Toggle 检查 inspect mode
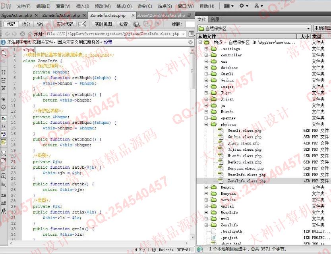The height and width of the screenshot is (254, 331). coord(124,24)
